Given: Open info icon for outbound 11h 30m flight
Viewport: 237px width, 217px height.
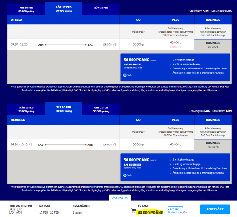Looking at the screenshot, I should 115,45.
